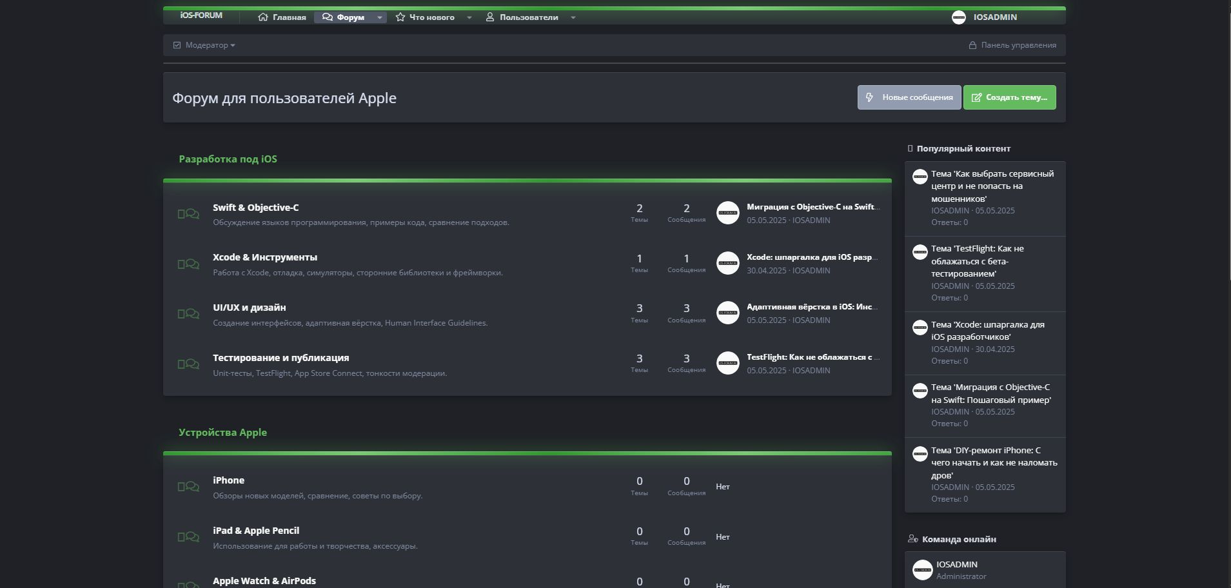1231x588 pixels.
Task: Click avatar beside TestFlight latest post in list
Action: (x=728, y=363)
